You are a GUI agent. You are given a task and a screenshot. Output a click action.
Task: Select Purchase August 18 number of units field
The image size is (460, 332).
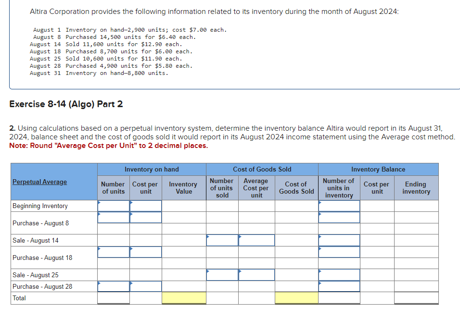tap(114, 252)
